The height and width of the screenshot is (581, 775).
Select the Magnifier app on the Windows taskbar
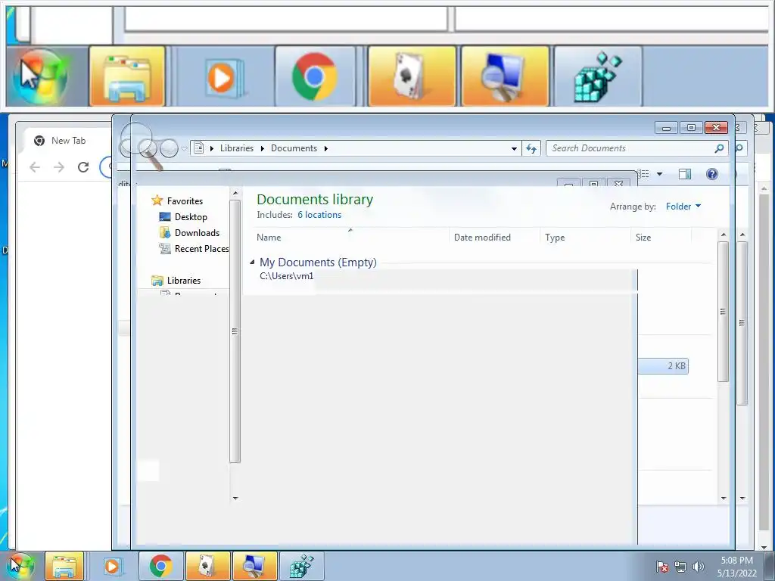click(254, 566)
